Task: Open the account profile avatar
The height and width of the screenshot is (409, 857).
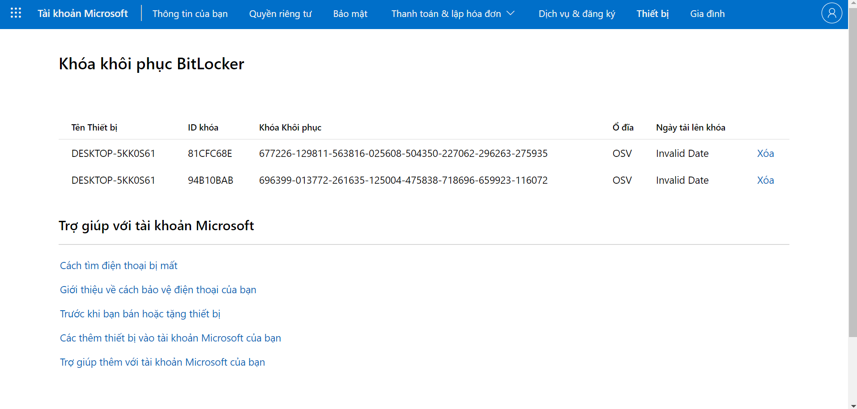Action: [831, 13]
